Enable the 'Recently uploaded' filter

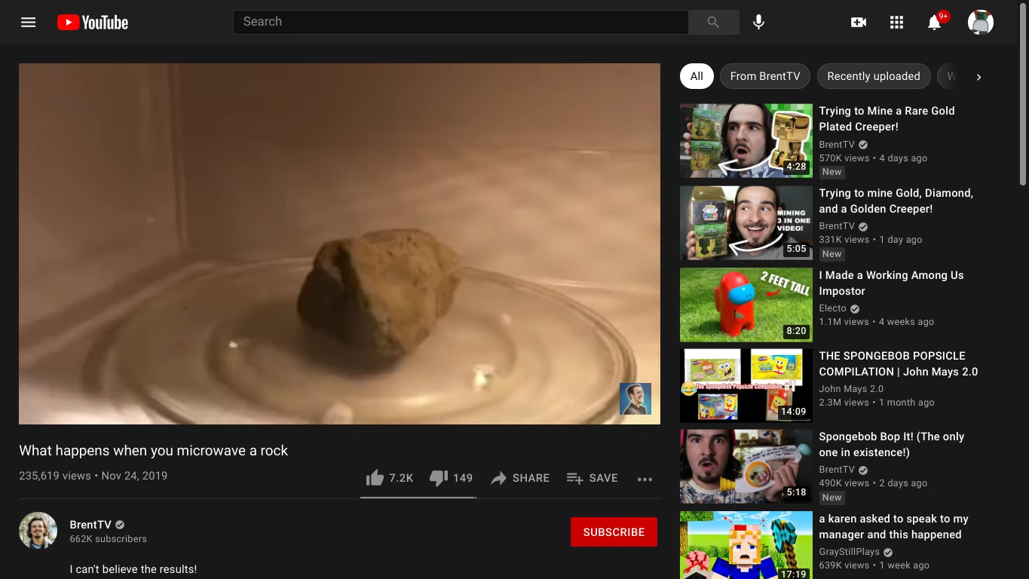[873, 76]
